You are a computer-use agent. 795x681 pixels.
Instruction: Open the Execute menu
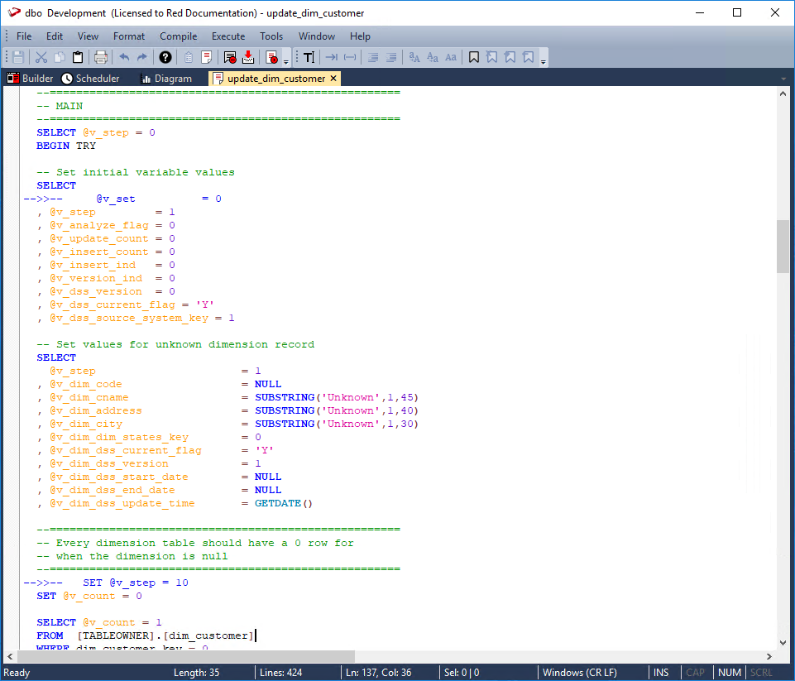(x=227, y=36)
